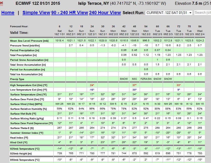This screenshot has height=163, width=211.
Task: Click the Forecast Hour 48 column header
Action: click(135, 26)
